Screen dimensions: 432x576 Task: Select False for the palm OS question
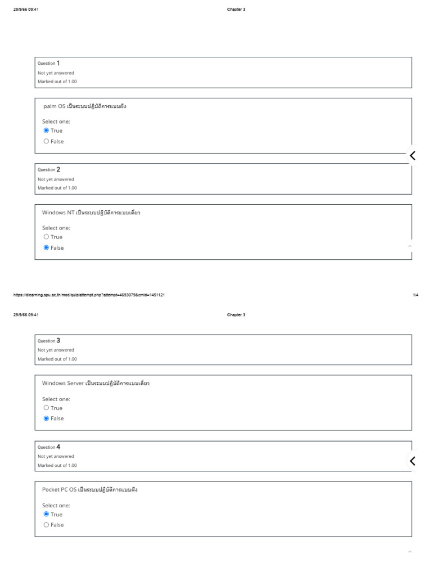46,141
